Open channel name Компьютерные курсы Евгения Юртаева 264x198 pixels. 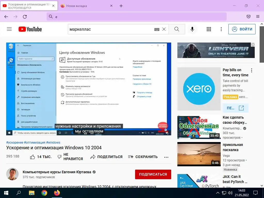coord(57,172)
